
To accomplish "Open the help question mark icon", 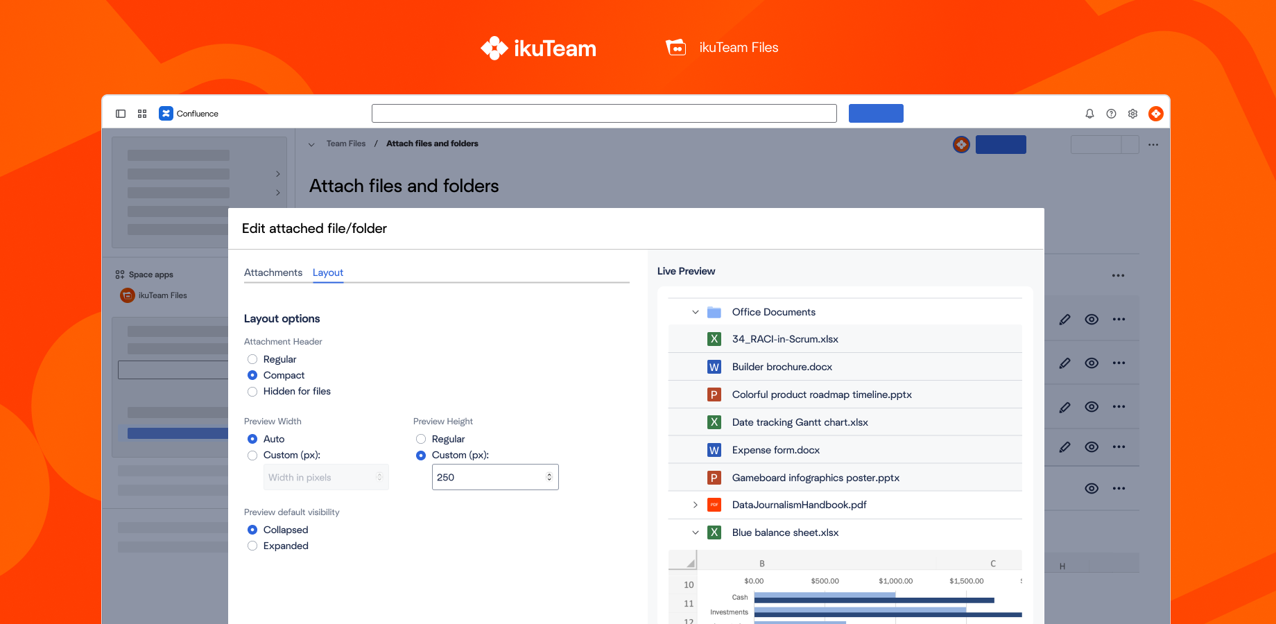I will pyautogui.click(x=1111, y=113).
